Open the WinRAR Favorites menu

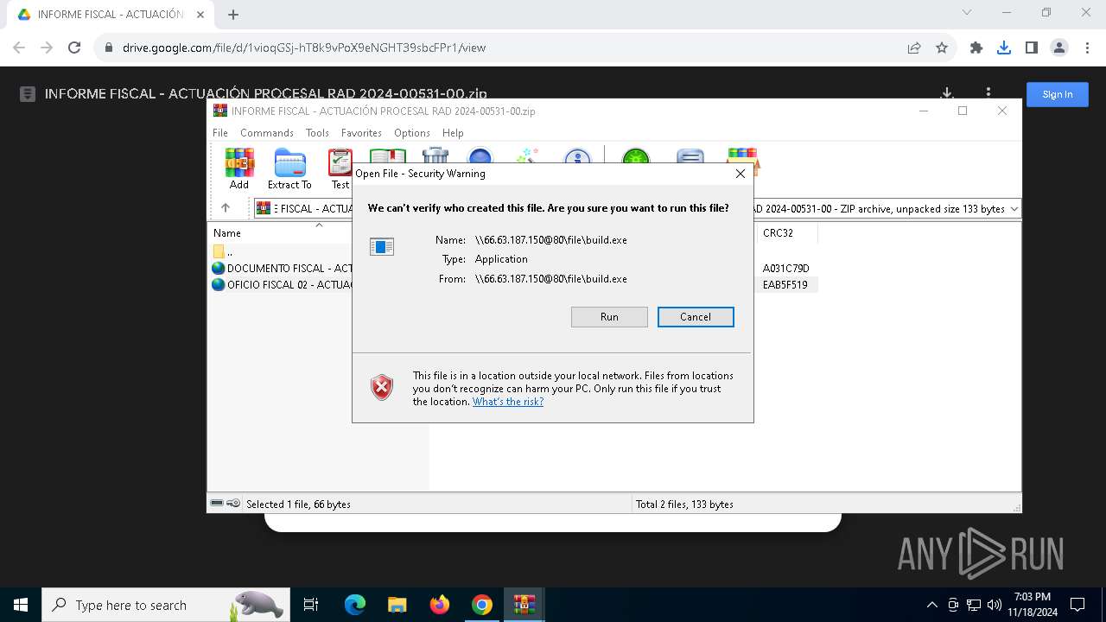(x=361, y=132)
